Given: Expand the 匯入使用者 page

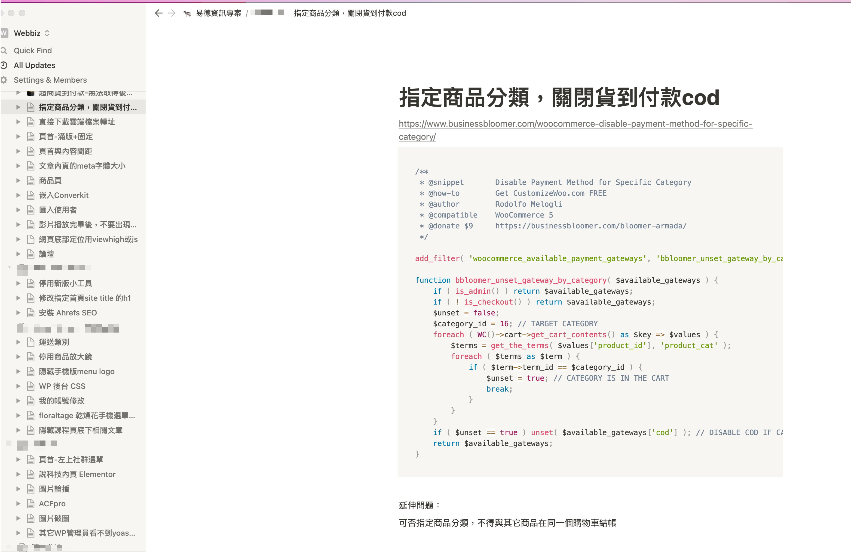Looking at the screenshot, I should coord(18,210).
